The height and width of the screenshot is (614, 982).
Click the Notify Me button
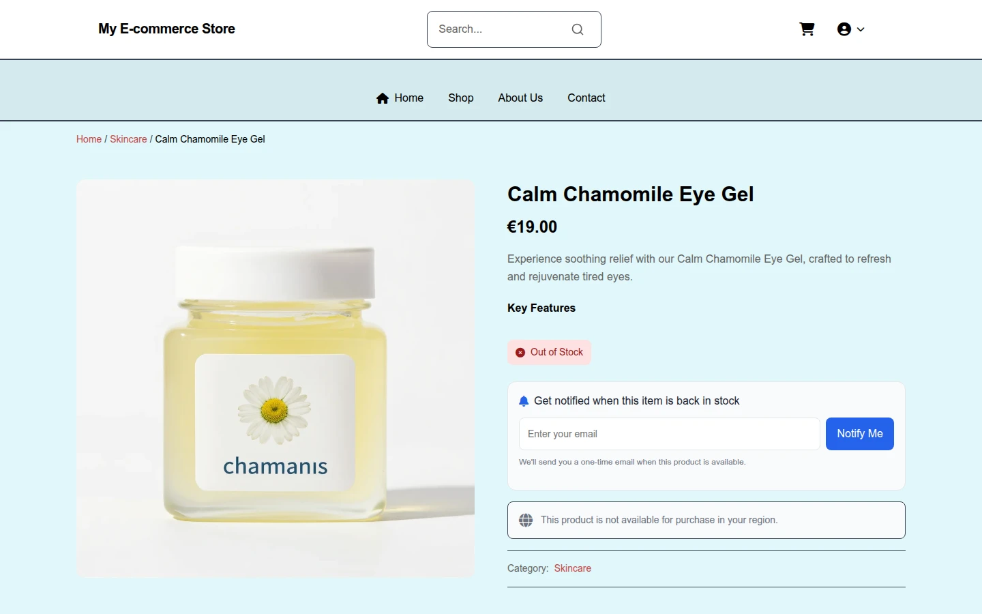point(860,434)
